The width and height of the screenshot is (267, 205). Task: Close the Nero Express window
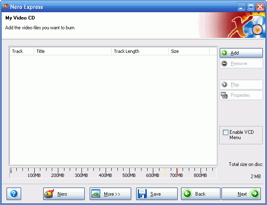click(x=260, y=7)
